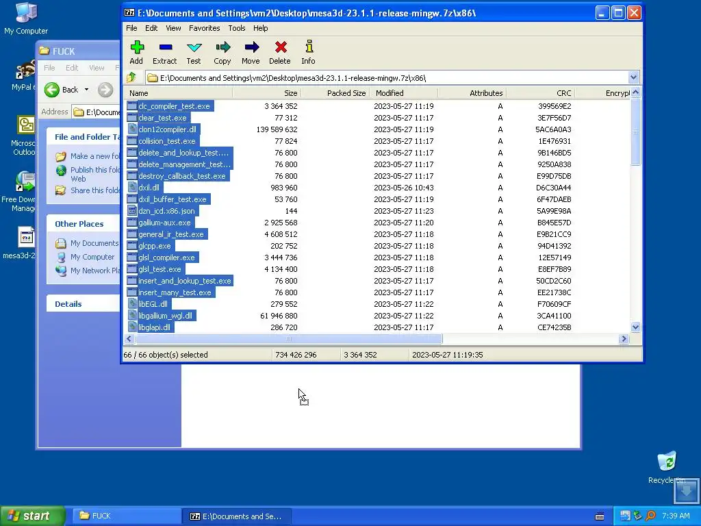This screenshot has height=526, width=701.
Task: Click the libEGL.dll file icon
Action: (x=132, y=303)
